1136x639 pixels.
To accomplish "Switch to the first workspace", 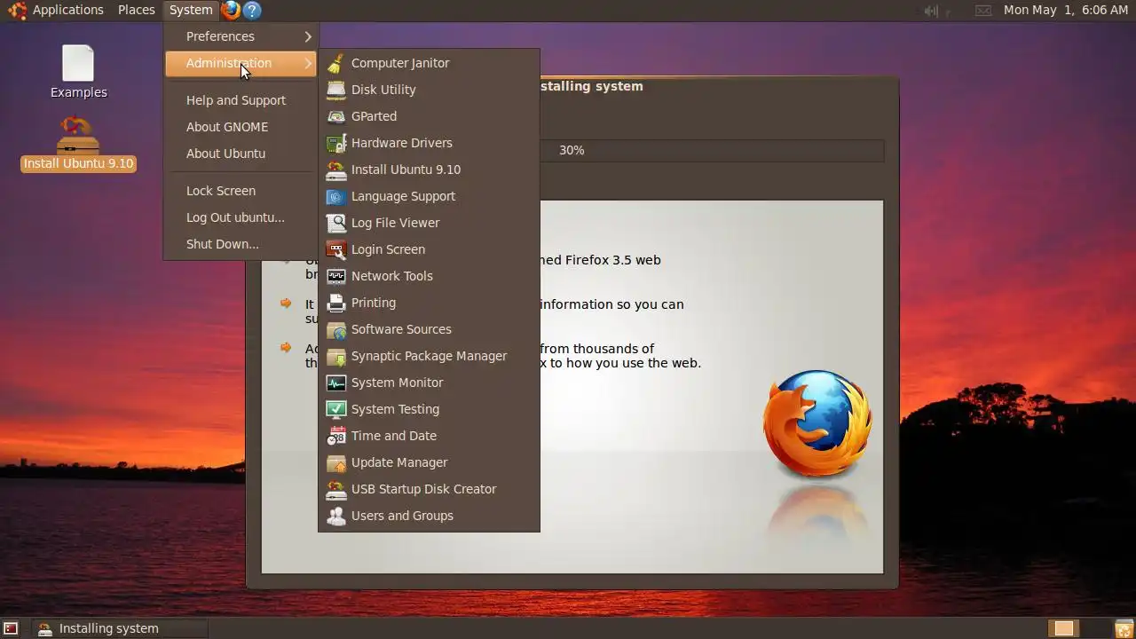I will coord(1063,628).
